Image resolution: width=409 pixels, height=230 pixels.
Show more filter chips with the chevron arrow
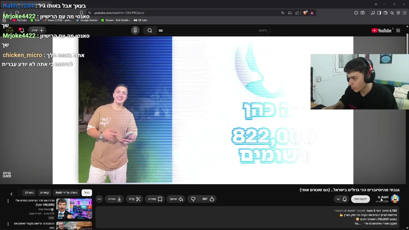click(x=11, y=194)
